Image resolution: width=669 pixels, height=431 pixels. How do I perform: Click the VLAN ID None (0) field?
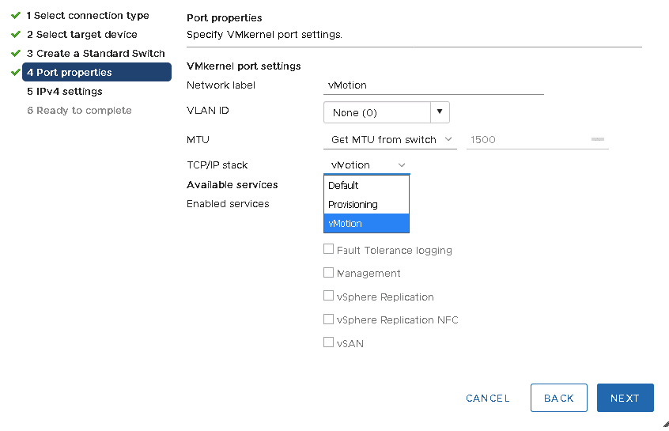377,112
